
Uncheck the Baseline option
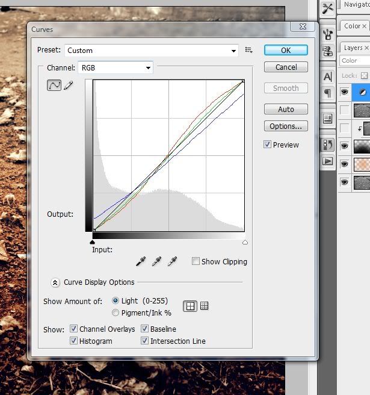coord(144,329)
